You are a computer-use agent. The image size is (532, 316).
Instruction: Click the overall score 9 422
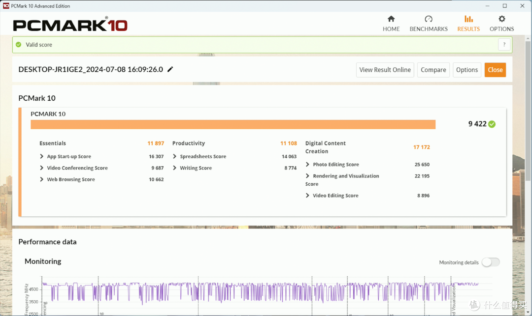(x=477, y=124)
